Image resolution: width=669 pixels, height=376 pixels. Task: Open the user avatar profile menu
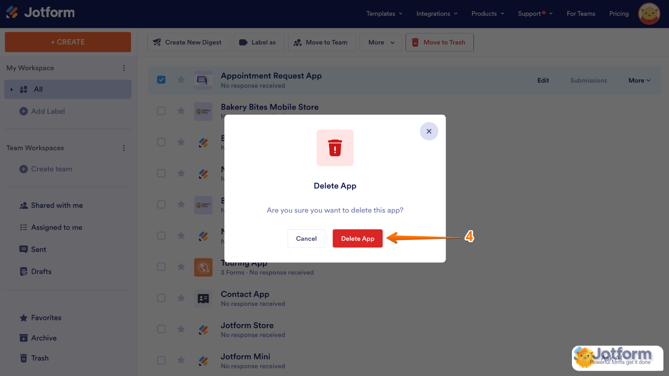(649, 14)
